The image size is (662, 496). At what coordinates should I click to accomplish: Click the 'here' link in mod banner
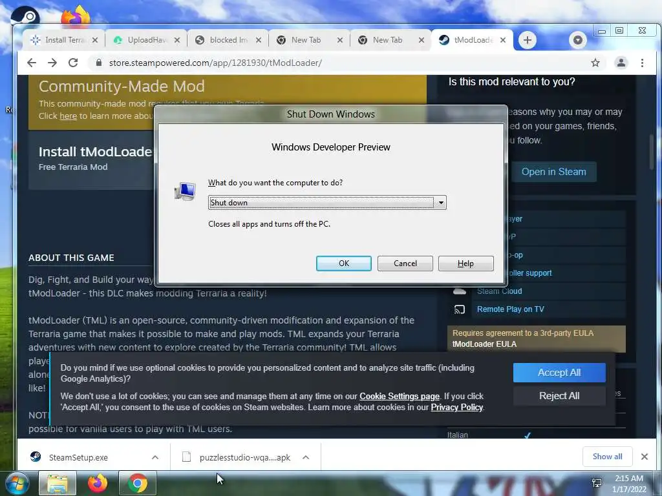68,116
